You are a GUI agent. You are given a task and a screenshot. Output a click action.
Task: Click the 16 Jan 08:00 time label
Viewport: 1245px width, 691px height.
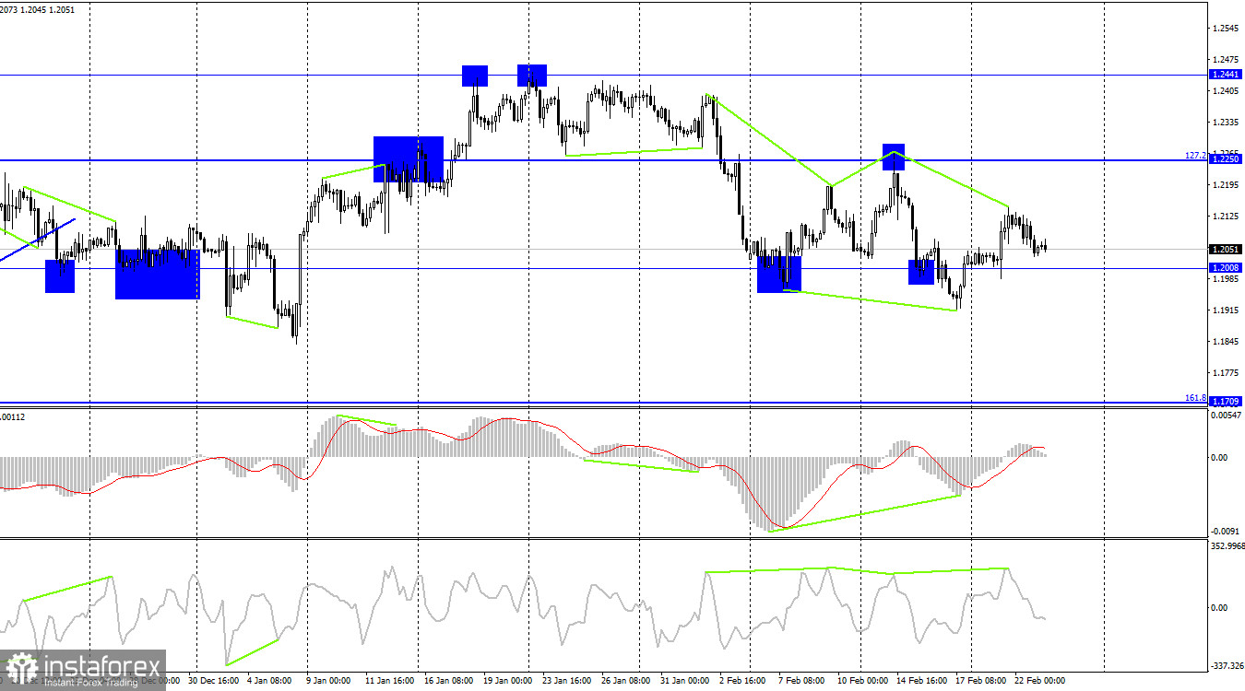pyautogui.click(x=447, y=681)
